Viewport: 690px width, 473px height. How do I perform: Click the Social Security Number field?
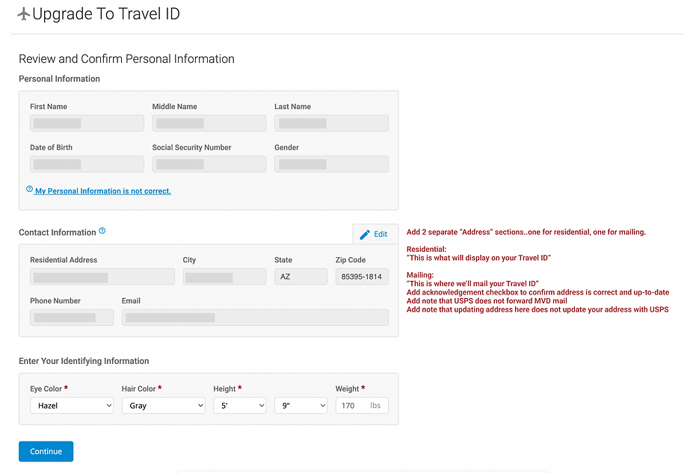[209, 164]
